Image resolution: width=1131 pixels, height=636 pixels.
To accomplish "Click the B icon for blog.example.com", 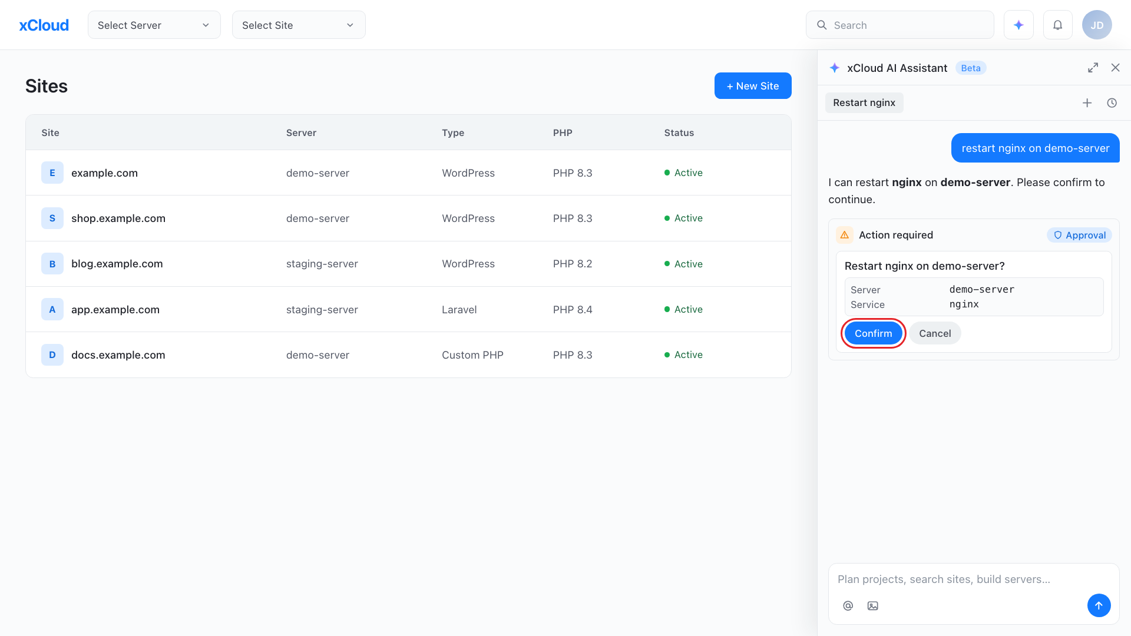I will click(x=52, y=264).
